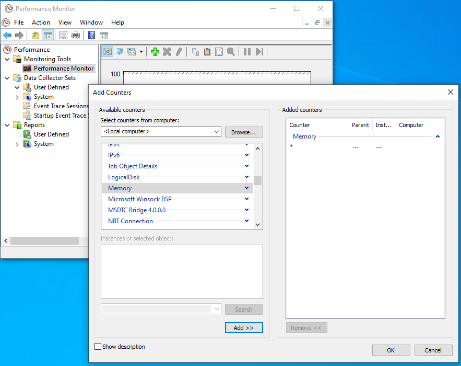Open Help using the question mark icon

pos(91,35)
